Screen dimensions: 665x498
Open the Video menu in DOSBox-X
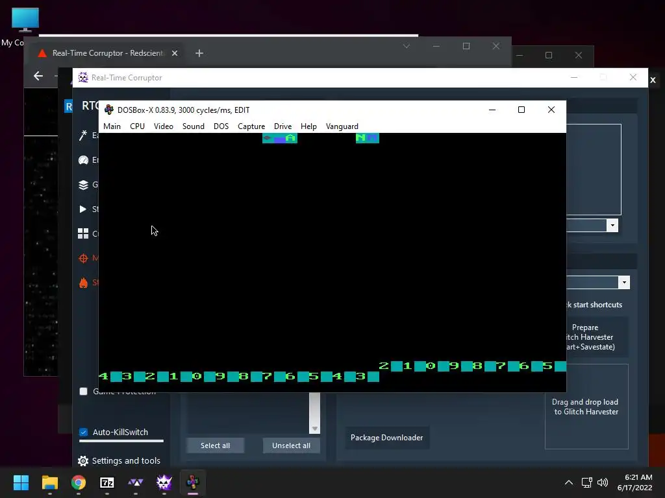[163, 126]
